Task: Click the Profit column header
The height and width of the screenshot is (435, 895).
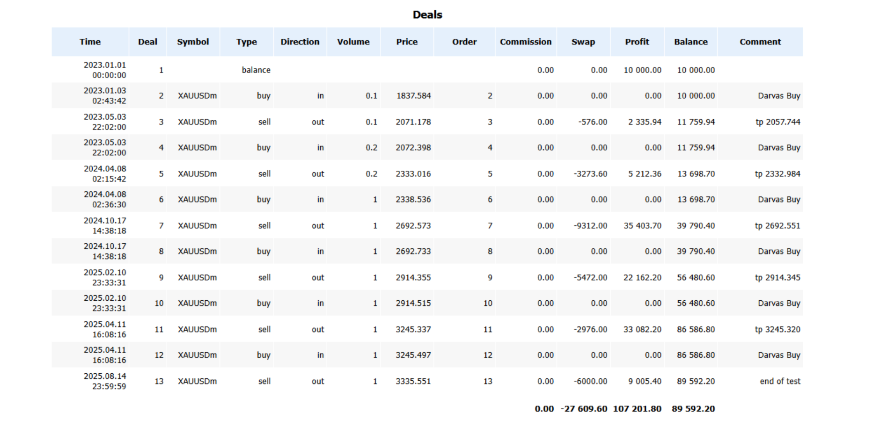Action: [637, 42]
